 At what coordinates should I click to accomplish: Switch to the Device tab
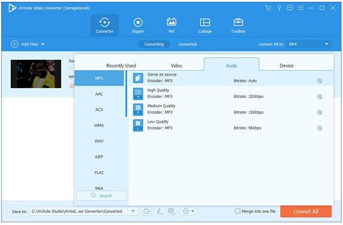click(x=287, y=66)
